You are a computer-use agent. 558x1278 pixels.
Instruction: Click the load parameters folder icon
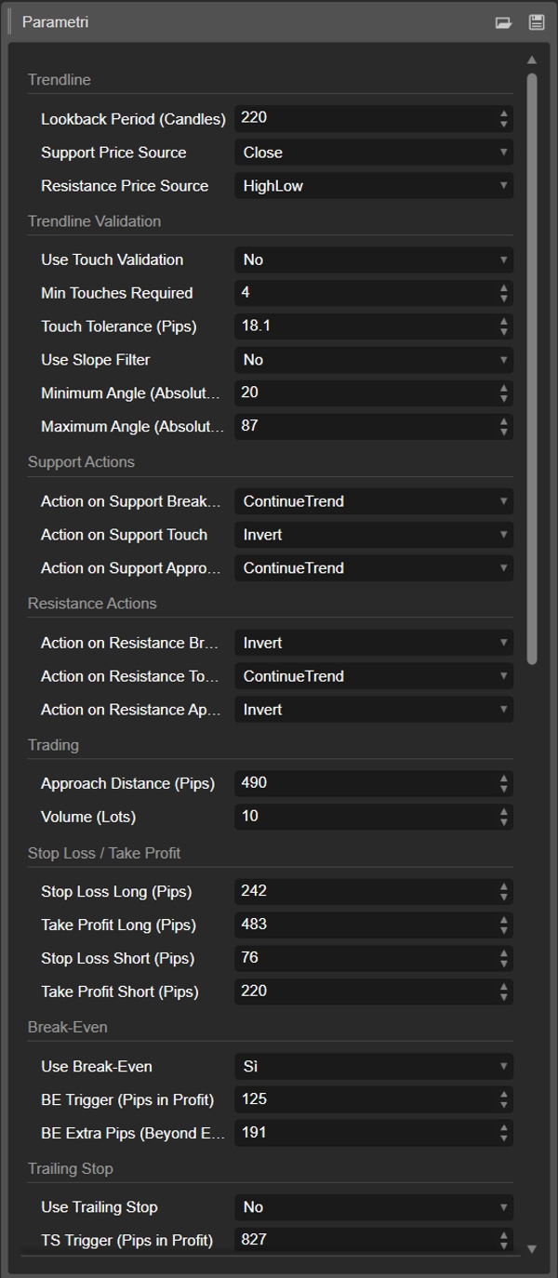pyautogui.click(x=503, y=22)
